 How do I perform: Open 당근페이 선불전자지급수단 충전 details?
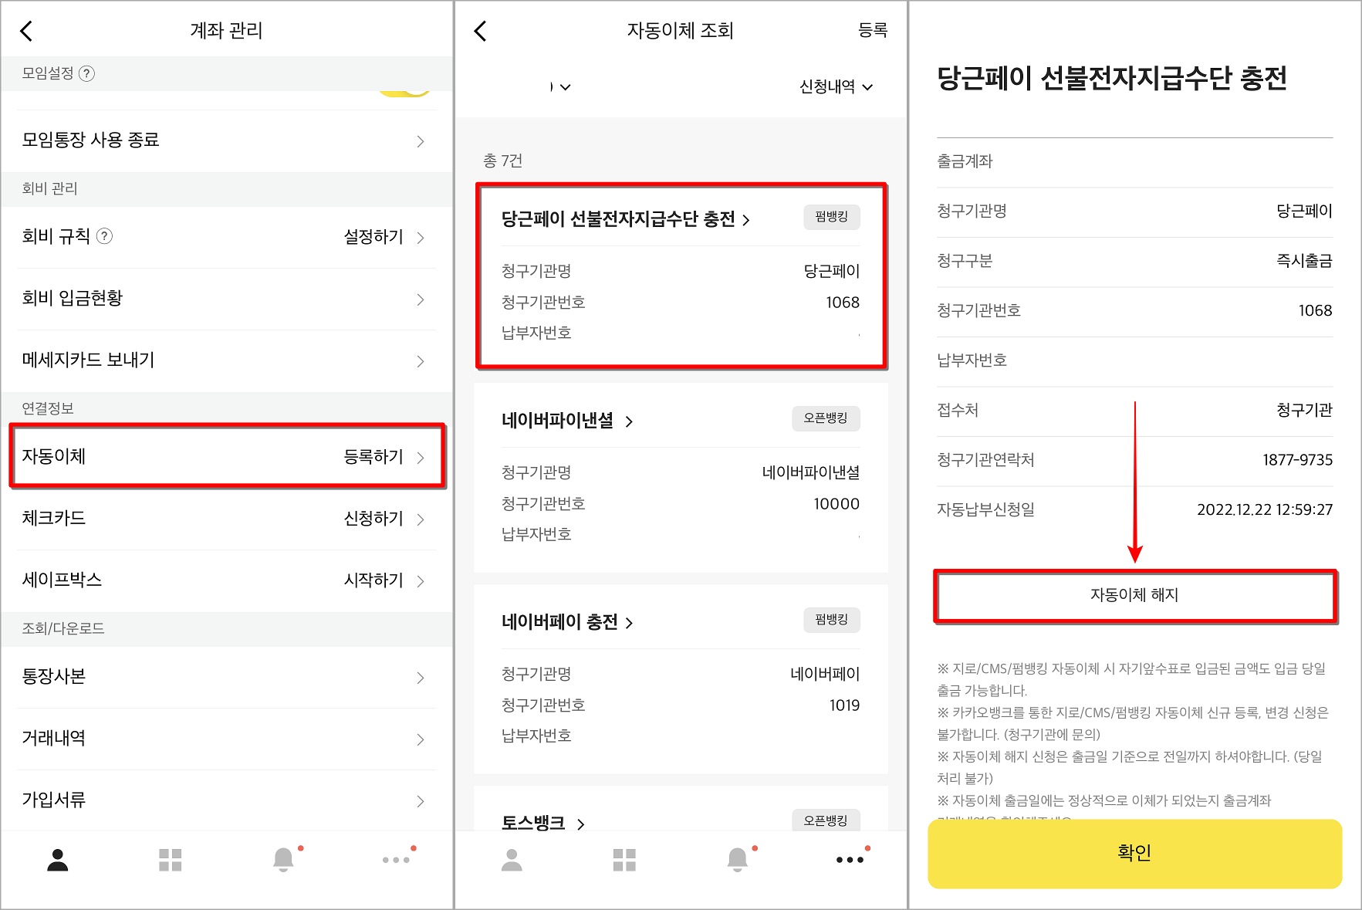[625, 218]
